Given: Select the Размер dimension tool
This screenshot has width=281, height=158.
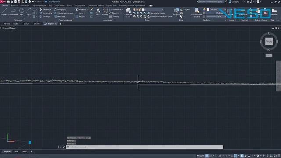Looking at the screenshot, I should coord(105,12).
